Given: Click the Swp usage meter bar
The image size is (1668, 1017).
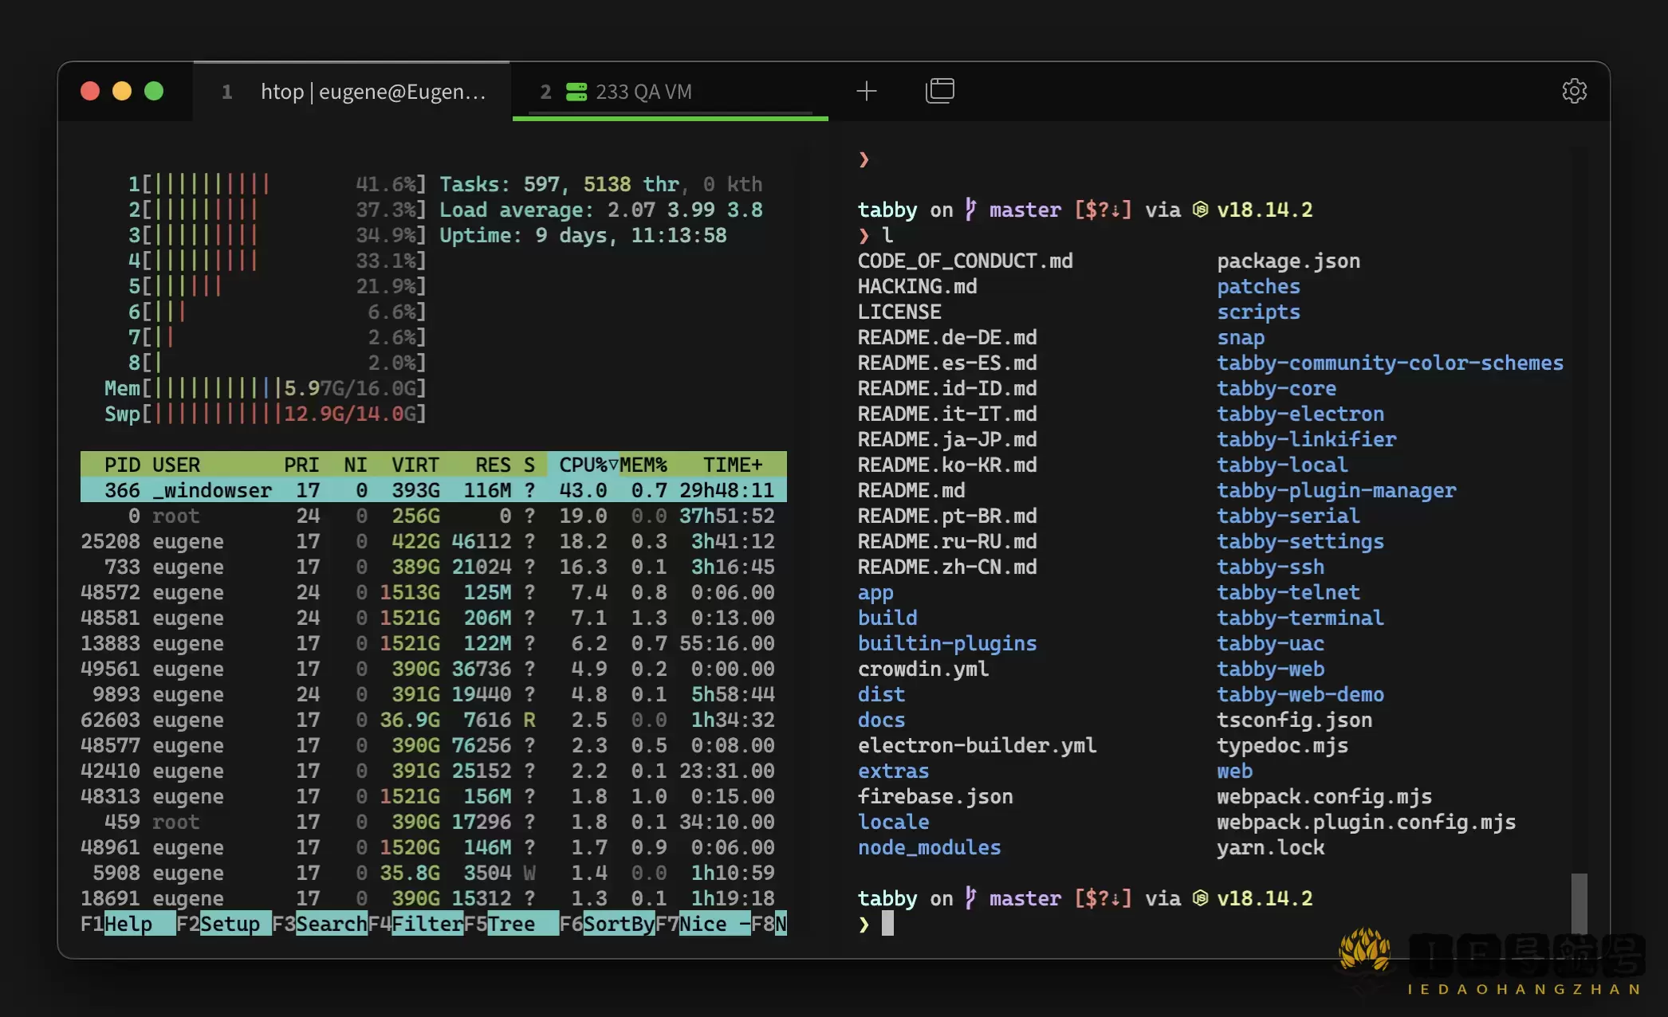Looking at the screenshot, I should coord(266,414).
